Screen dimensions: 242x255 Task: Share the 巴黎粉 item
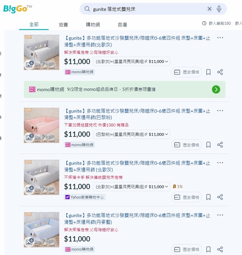click(220, 145)
